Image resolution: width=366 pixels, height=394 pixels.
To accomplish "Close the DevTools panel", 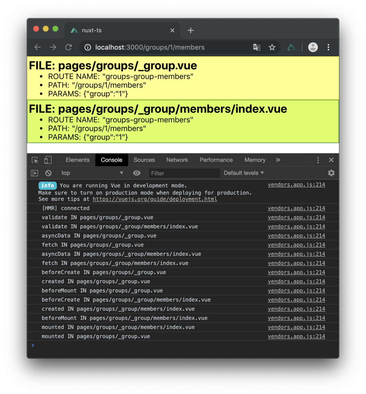I will [x=331, y=160].
